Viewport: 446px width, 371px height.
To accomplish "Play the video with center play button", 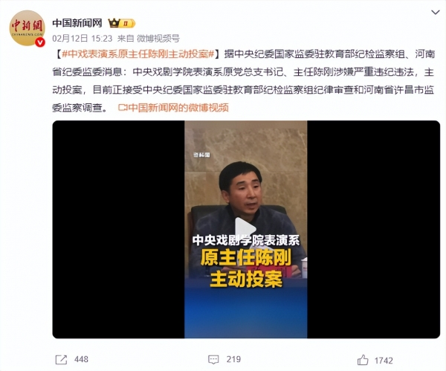I will click(245, 229).
